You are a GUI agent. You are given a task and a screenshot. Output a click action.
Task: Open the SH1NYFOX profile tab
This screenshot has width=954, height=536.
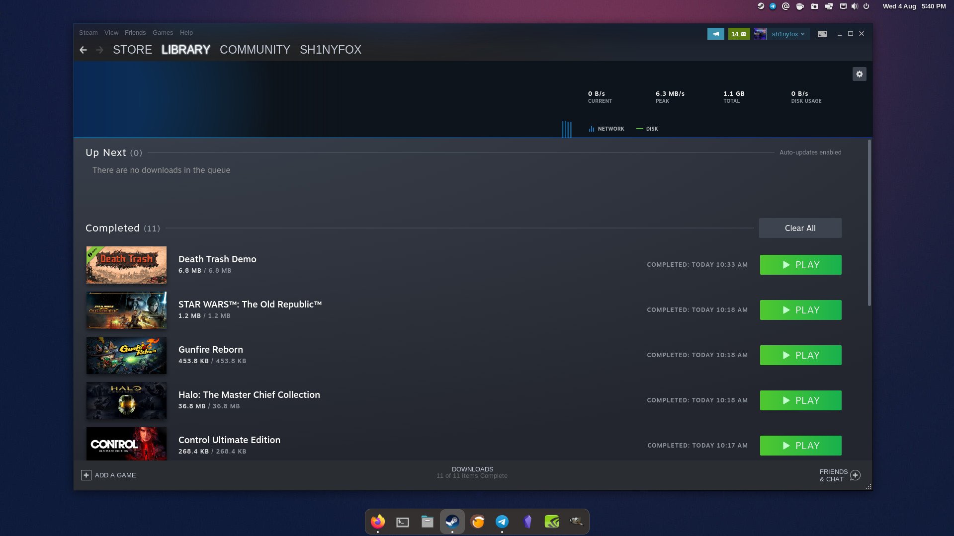coord(331,50)
